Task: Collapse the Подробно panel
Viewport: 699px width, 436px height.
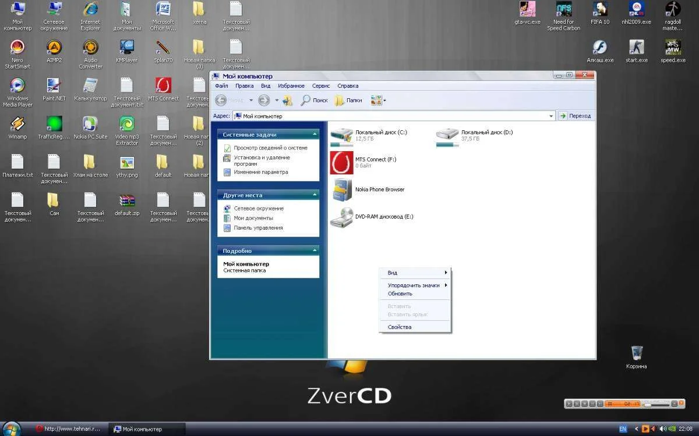Action: click(315, 251)
